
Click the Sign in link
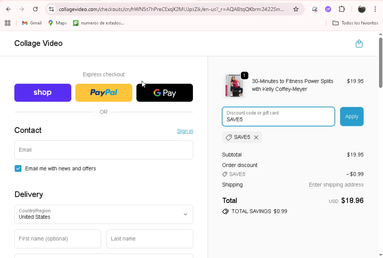pyautogui.click(x=185, y=131)
